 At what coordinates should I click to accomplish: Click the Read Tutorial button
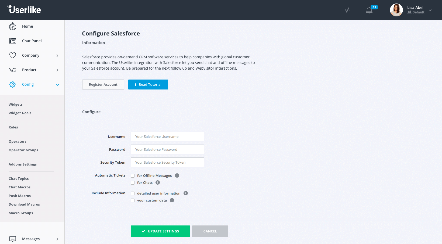click(x=148, y=84)
